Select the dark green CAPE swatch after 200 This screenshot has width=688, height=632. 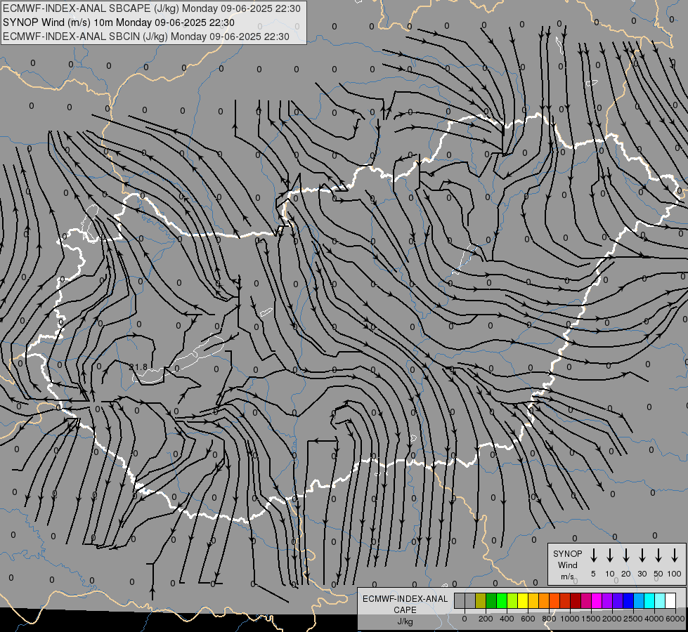point(491,600)
